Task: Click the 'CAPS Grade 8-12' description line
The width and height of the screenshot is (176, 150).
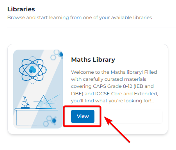Action: point(112,86)
